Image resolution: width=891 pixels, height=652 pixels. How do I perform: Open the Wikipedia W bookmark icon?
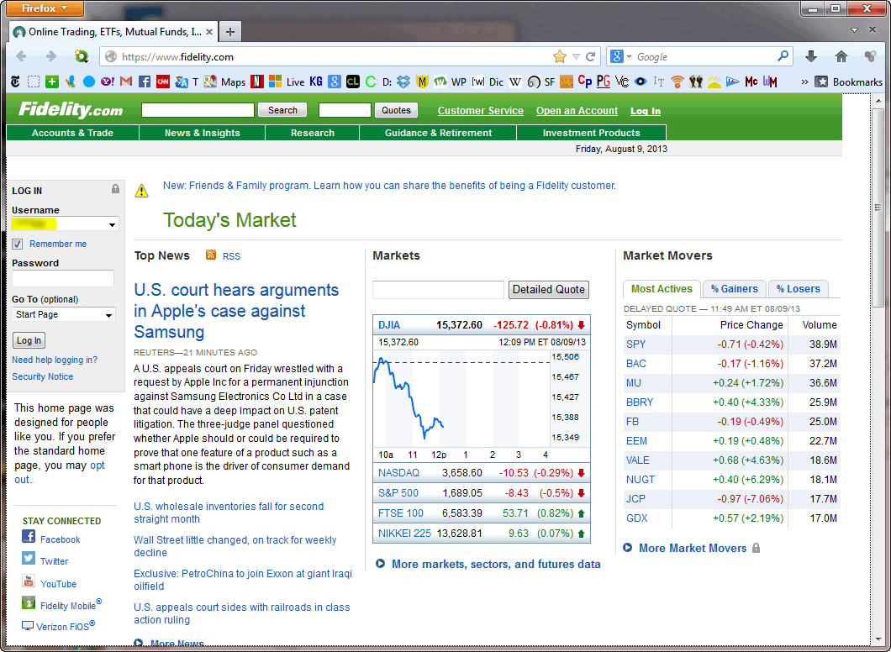(x=514, y=81)
